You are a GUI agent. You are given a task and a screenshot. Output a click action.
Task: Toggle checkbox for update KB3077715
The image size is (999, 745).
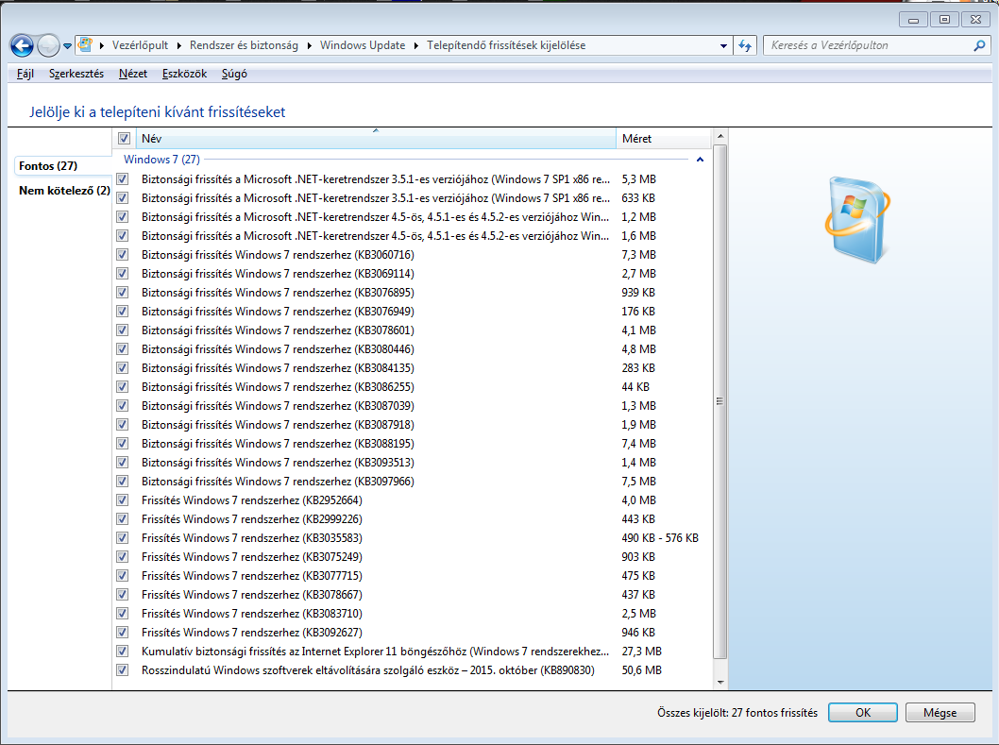tap(123, 575)
